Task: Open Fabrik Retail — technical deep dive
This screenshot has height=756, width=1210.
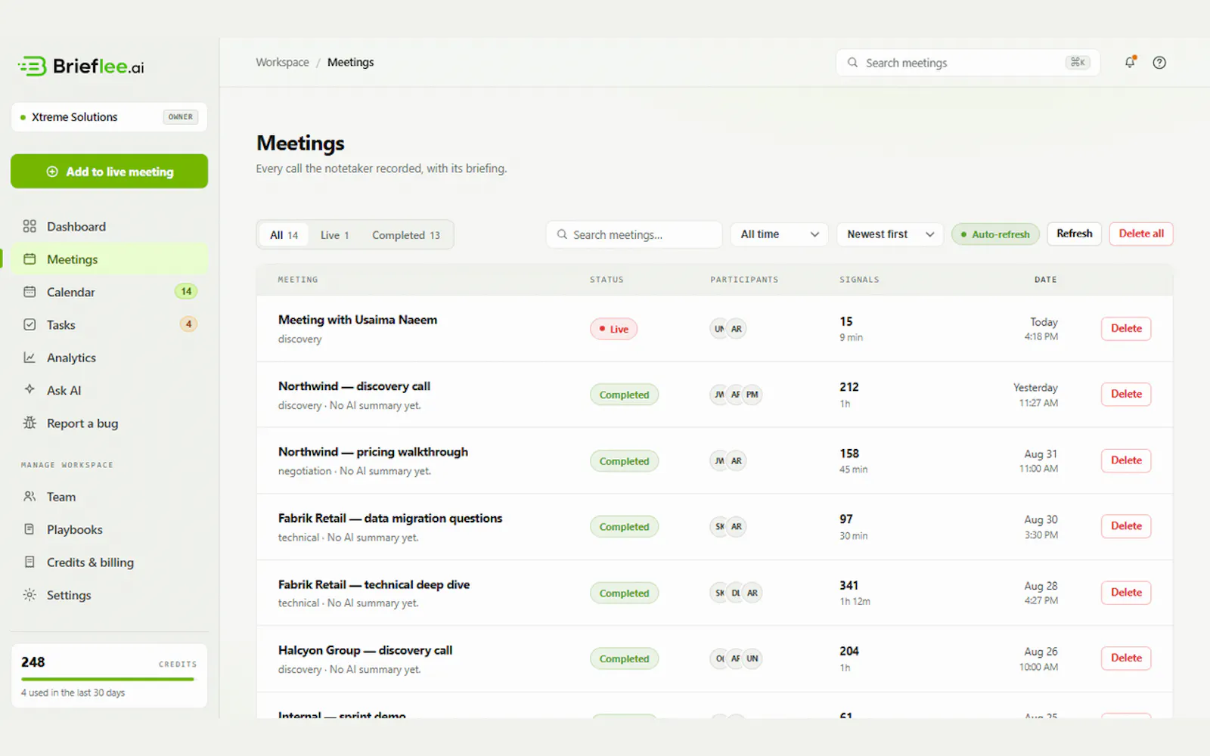Action: [x=374, y=584]
